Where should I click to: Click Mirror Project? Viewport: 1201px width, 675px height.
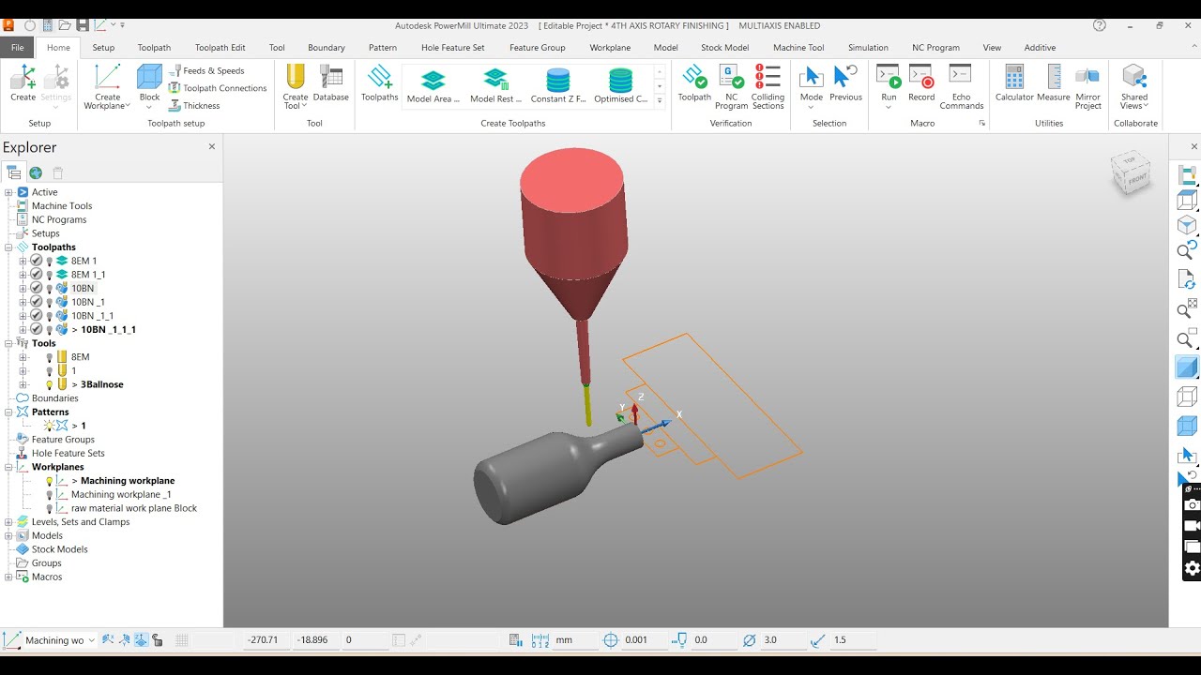pyautogui.click(x=1087, y=87)
